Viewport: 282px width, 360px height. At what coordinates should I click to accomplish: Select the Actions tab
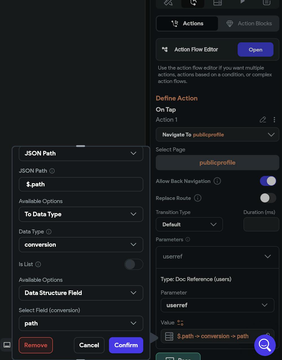pyautogui.click(x=187, y=23)
